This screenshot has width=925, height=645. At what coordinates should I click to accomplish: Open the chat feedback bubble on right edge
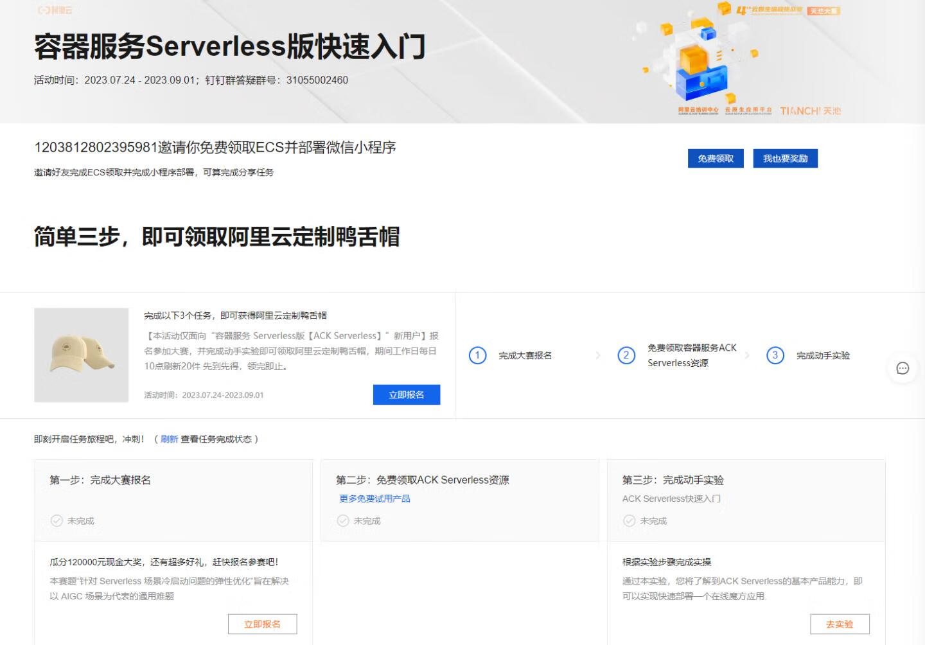[903, 368]
